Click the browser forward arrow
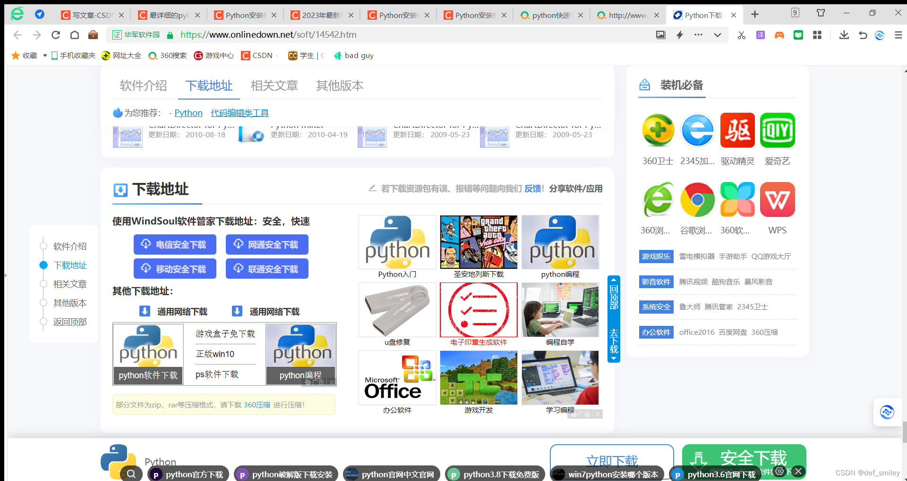This screenshot has height=481, width=907. 37,35
